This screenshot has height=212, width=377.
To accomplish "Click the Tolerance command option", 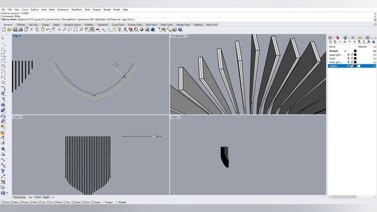I will click(x=85, y=19).
